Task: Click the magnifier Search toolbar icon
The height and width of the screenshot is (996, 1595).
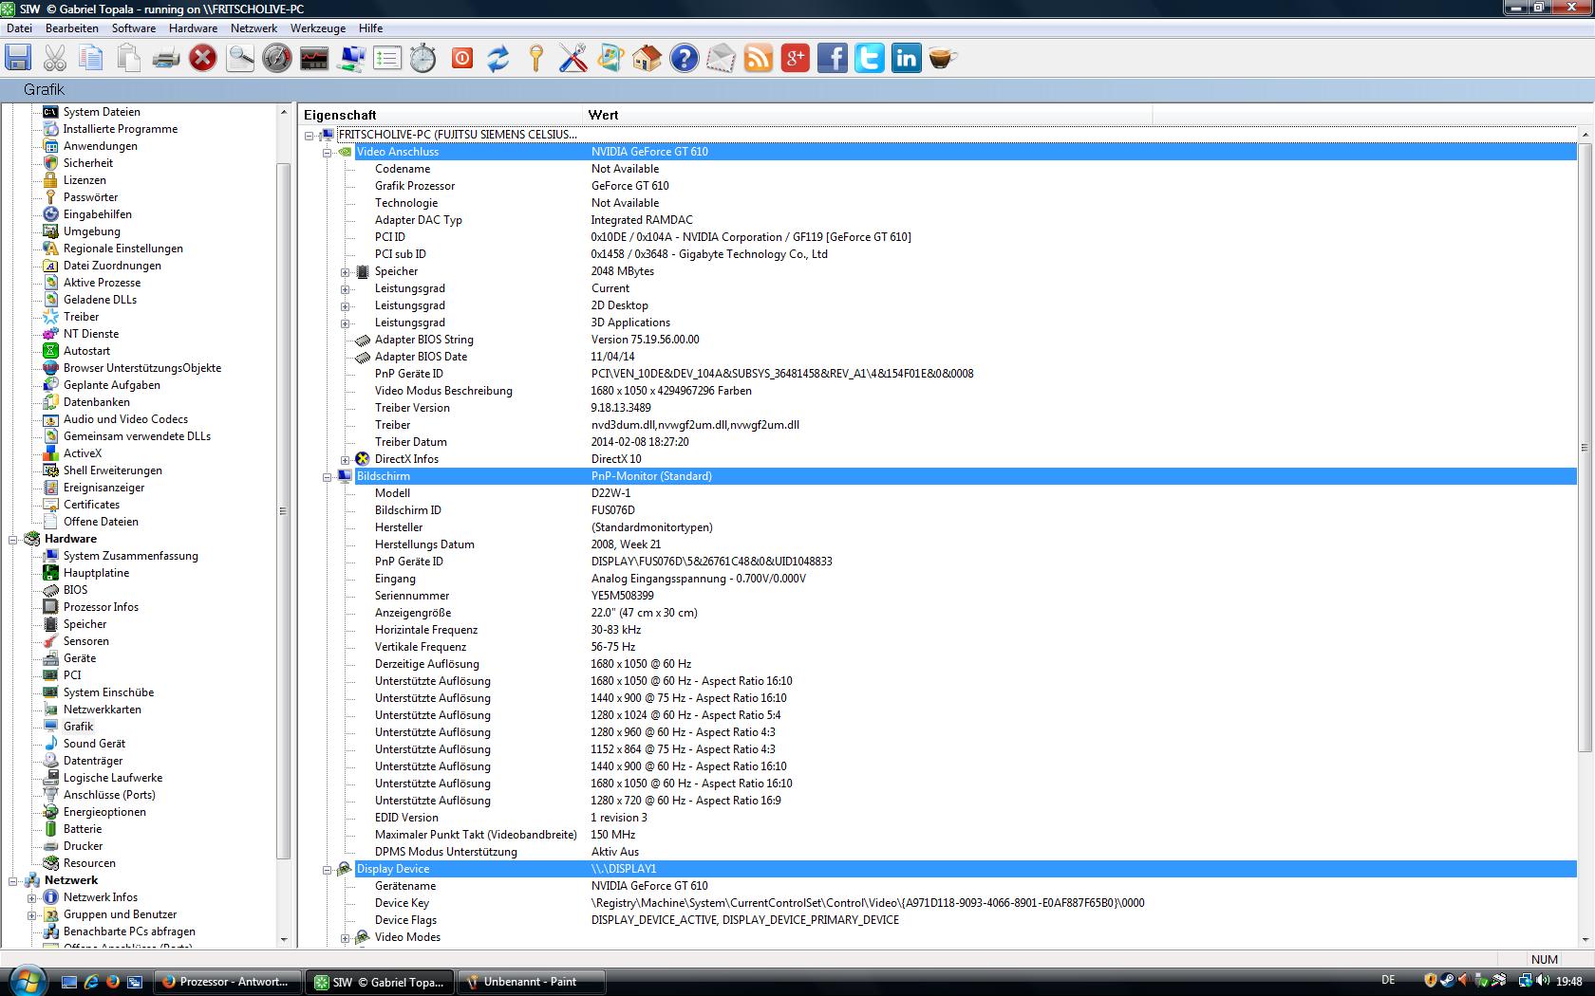Action: point(240,58)
